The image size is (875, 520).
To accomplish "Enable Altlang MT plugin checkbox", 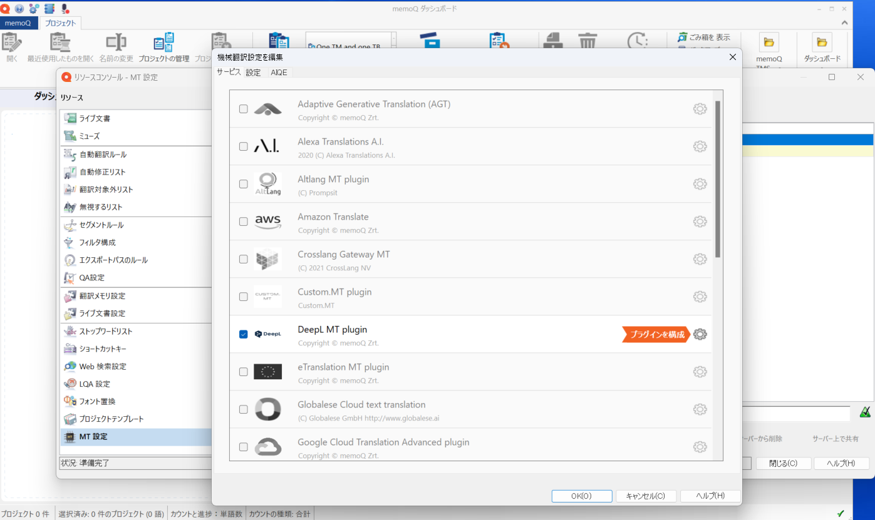I will 244,184.
